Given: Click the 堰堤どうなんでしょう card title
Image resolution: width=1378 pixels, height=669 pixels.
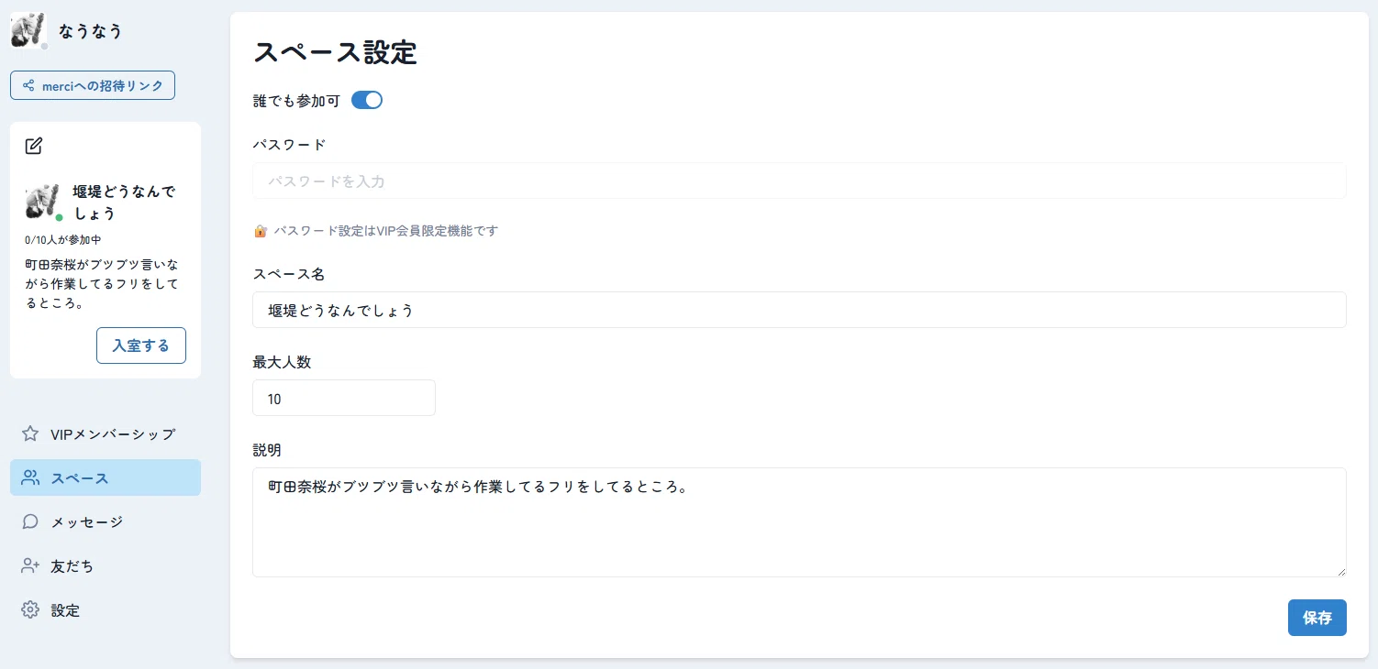Looking at the screenshot, I should coord(124,203).
